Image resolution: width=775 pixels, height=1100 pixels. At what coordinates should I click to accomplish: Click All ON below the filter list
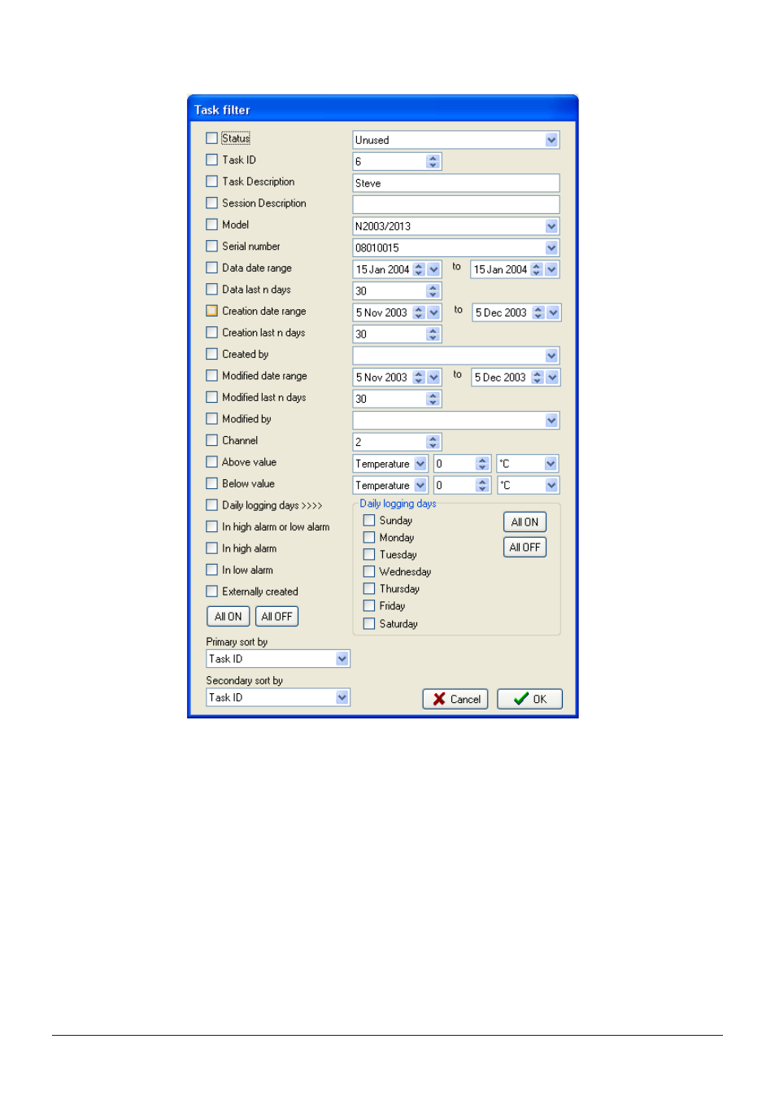pyautogui.click(x=229, y=617)
